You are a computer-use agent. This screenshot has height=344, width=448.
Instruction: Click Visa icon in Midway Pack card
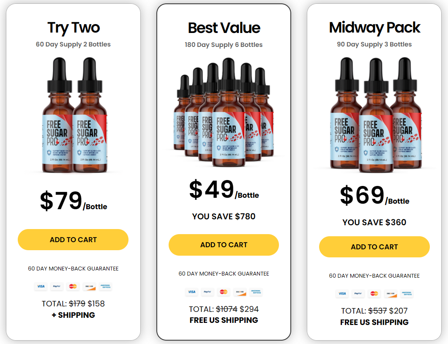(342, 293)
